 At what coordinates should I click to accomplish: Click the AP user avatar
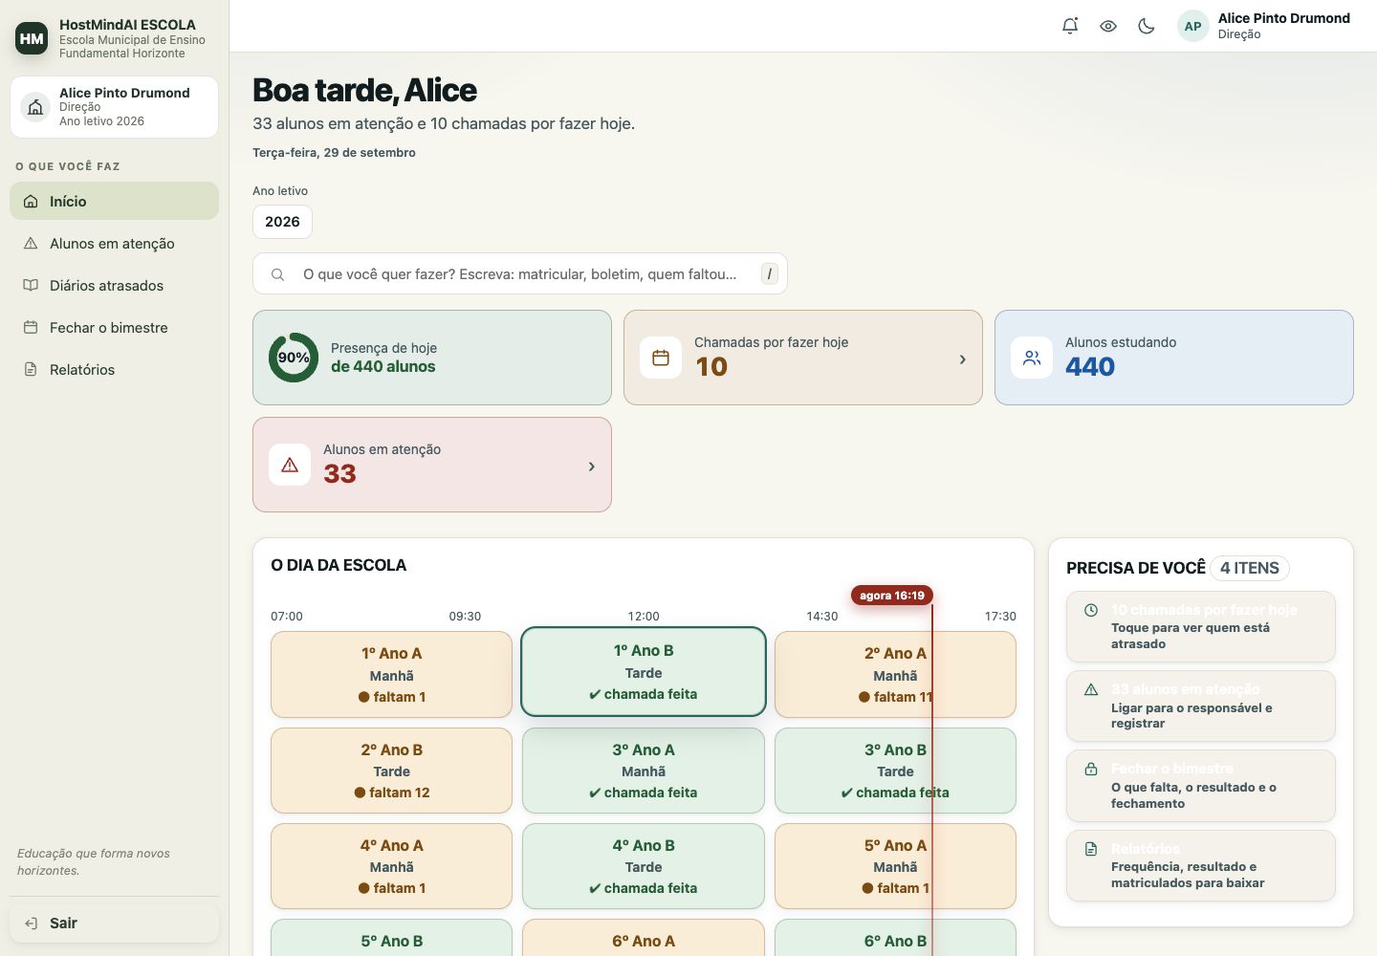pos(1192,26)
